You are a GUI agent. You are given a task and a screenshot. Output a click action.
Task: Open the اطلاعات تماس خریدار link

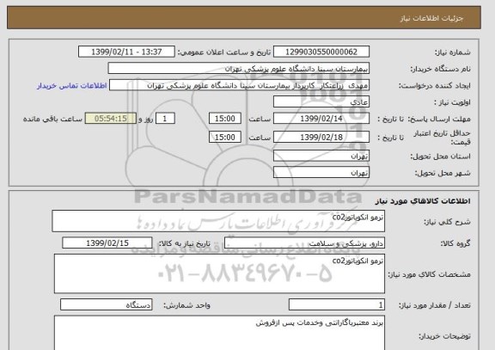71,86
